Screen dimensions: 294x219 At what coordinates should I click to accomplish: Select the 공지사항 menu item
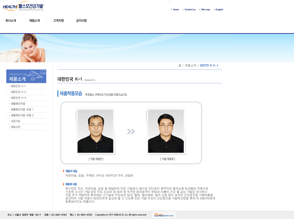click(81, 21)
